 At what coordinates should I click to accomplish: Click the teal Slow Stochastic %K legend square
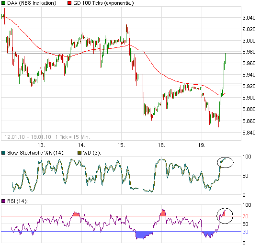[x=3, y=153]
